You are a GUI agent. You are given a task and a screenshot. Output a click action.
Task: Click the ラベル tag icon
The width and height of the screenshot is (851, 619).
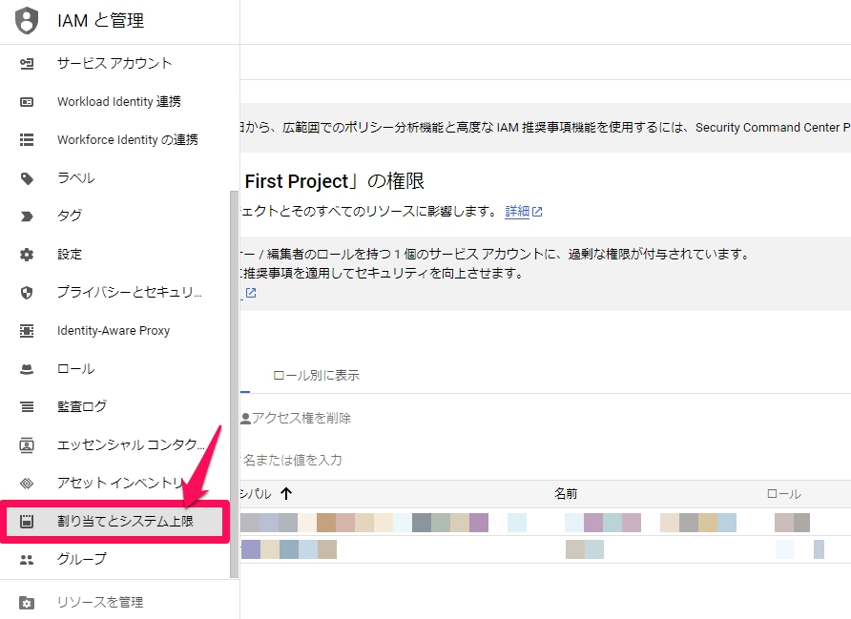(27, 178)
